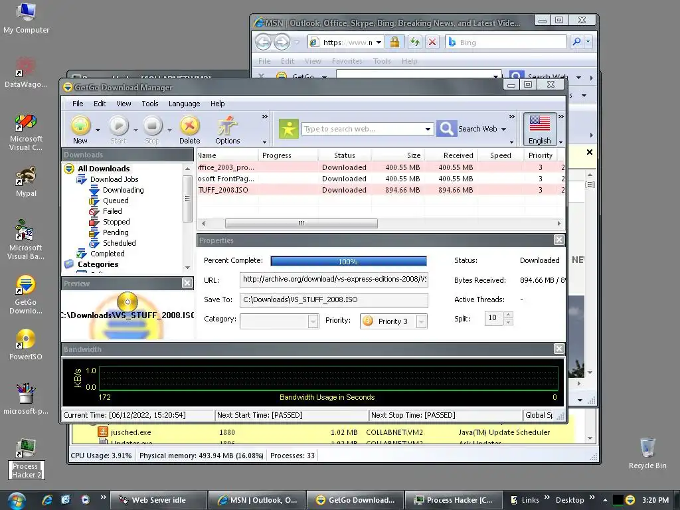The image size is (680, 510).
Task: Open the GetGo Download Manager desktop icon
Action: 26,294
